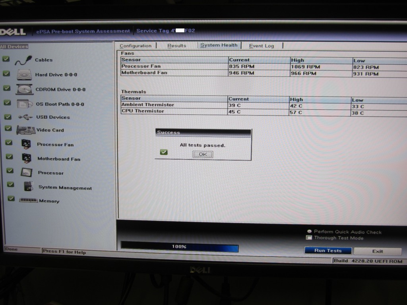The width and height of the screenshot is (407, 305).
Task: Click the 835 RPM current fan value
Action: click(x=241, y=66)
